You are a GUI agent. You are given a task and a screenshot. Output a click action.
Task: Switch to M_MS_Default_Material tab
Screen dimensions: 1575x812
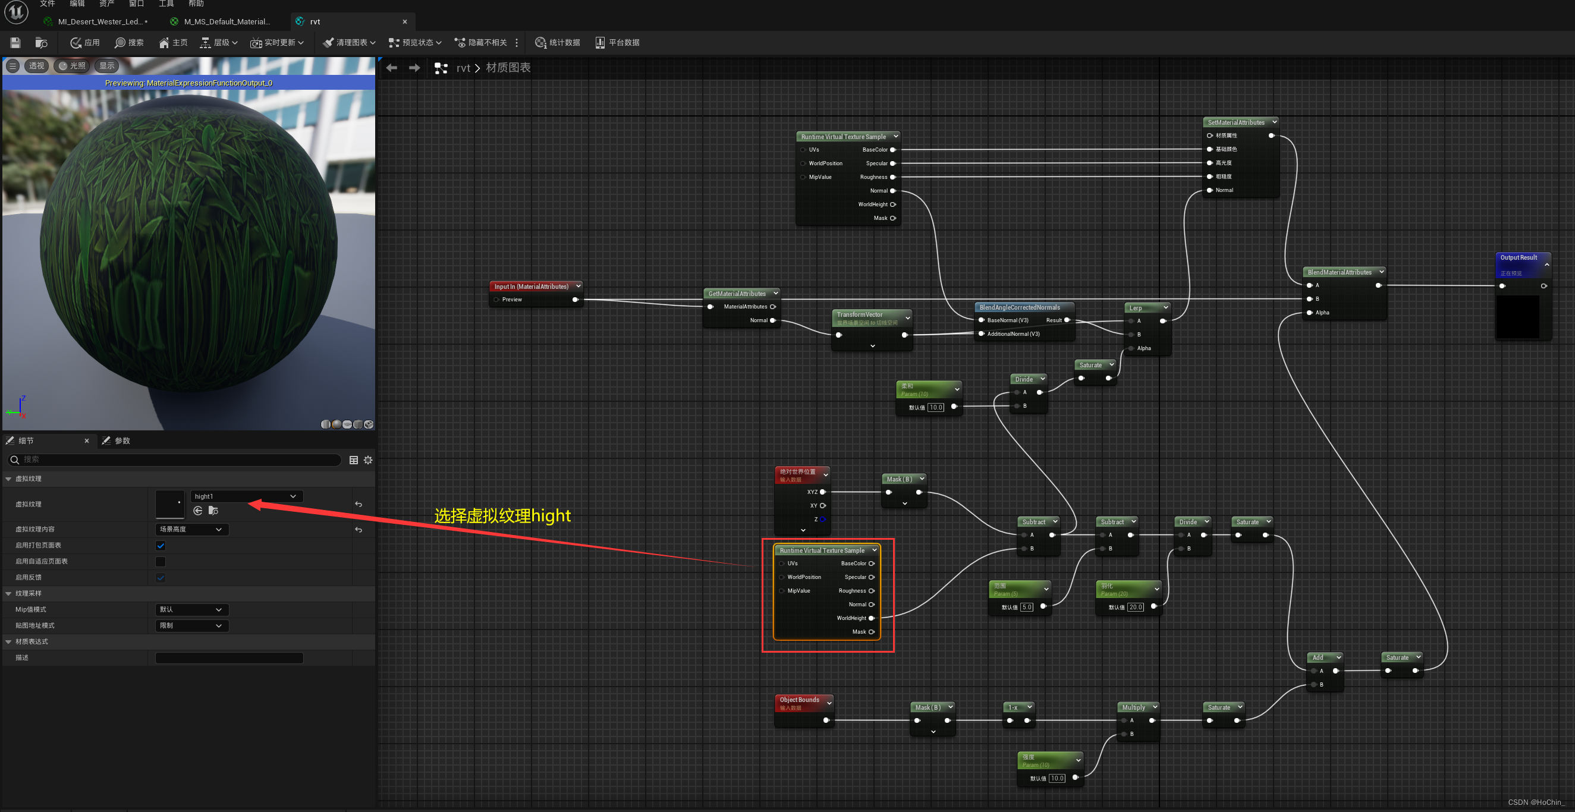225,21
